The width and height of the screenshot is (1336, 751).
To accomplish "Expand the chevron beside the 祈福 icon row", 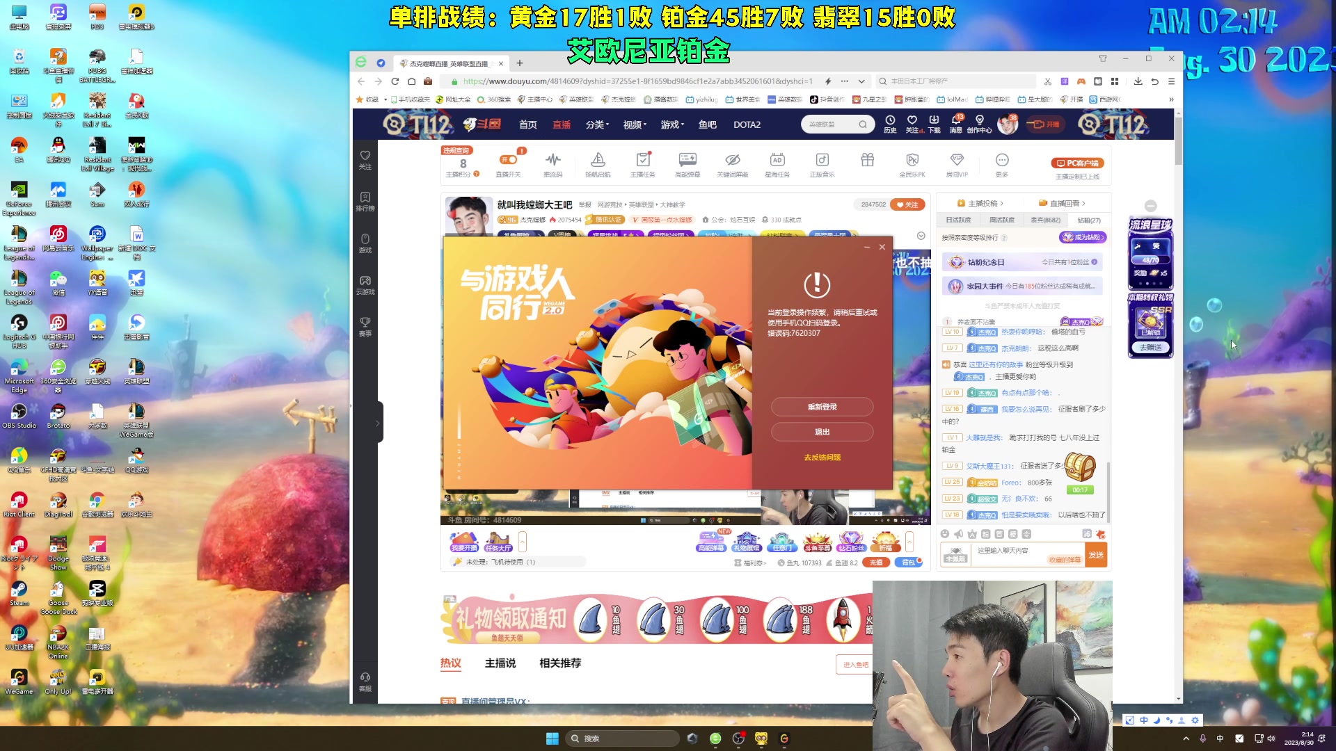I will click(x=910, y=541).
